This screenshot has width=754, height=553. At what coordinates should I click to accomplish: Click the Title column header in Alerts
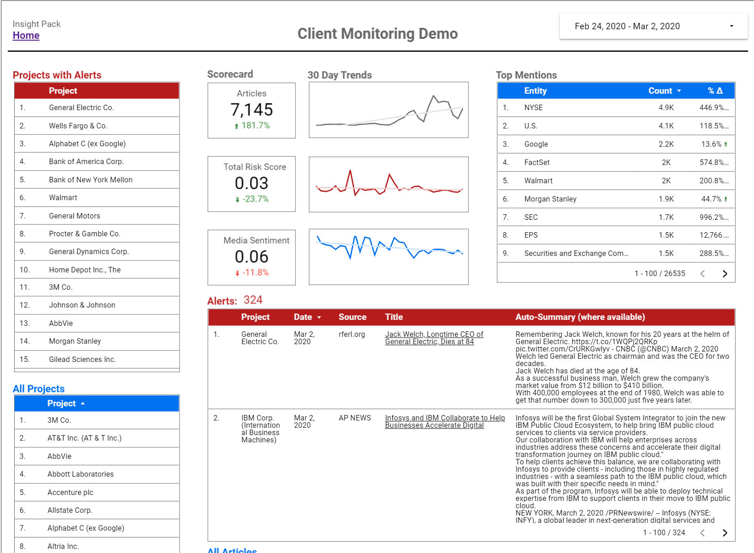pyautogui.click(x=394, y=317)
